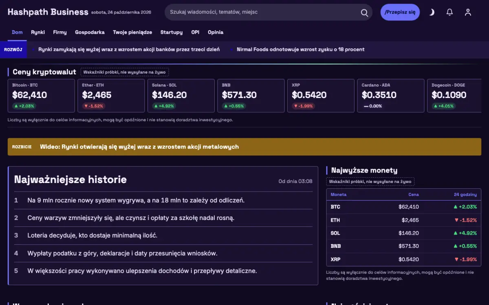This screenshot has height=305, width=489.
Task: Open the Ether ETH price card
Action: point(111,96)
